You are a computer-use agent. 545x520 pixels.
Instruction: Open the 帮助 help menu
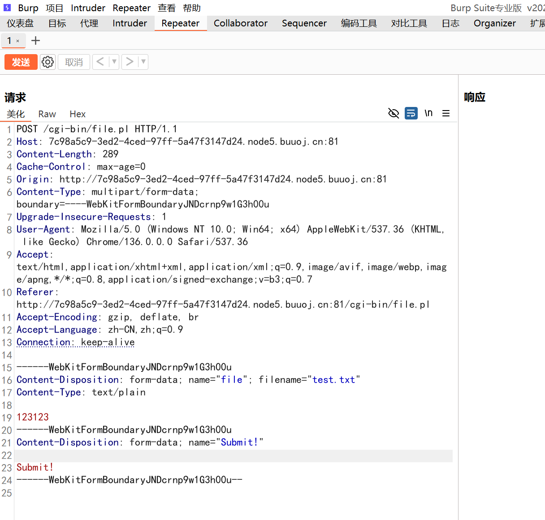coord(192,8)
